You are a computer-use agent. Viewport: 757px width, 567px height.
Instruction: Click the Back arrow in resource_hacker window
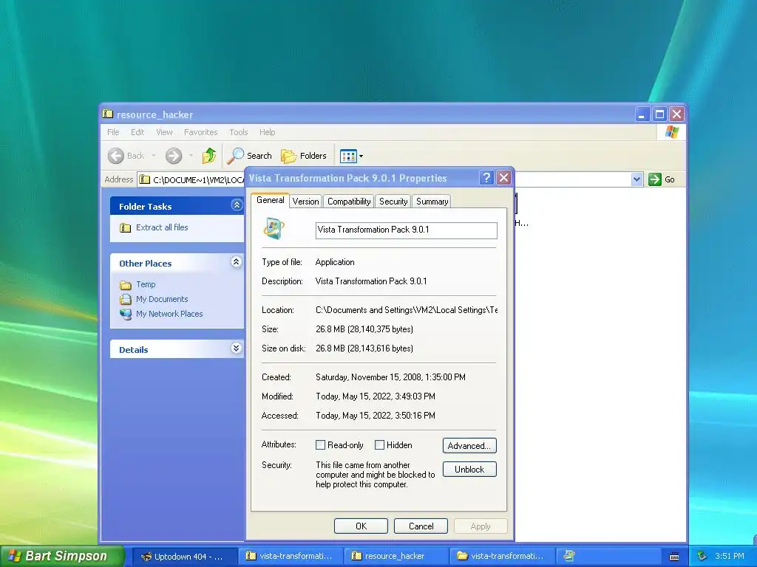[x=116, y=156]
